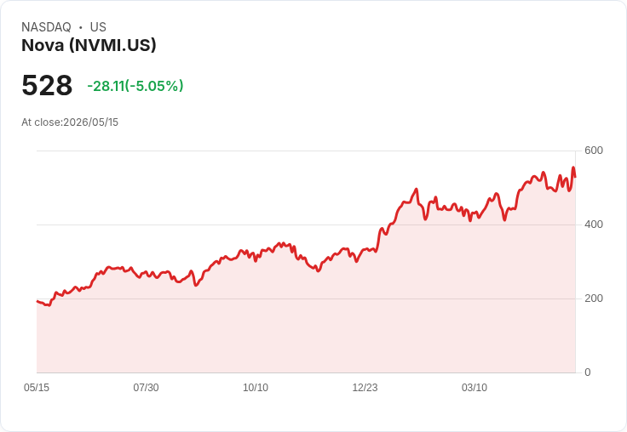The width and height of the screenshot is (627, 432).
Task: Click the price peak near 500 after 12/23
Action: tap(417, 190)
